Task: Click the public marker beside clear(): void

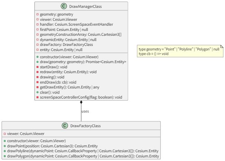Action: [x=37, y=92]
